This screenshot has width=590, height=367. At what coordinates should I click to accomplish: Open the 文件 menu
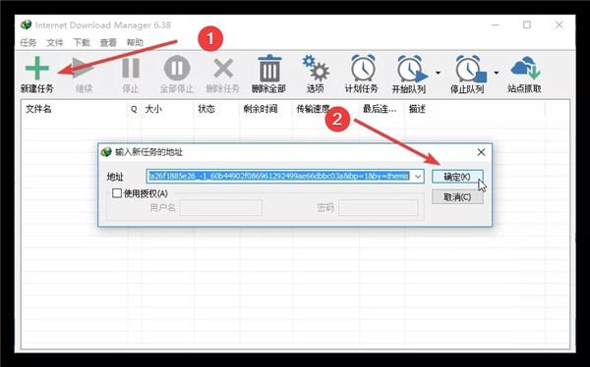pyautogui.click(x=55, y=42)
